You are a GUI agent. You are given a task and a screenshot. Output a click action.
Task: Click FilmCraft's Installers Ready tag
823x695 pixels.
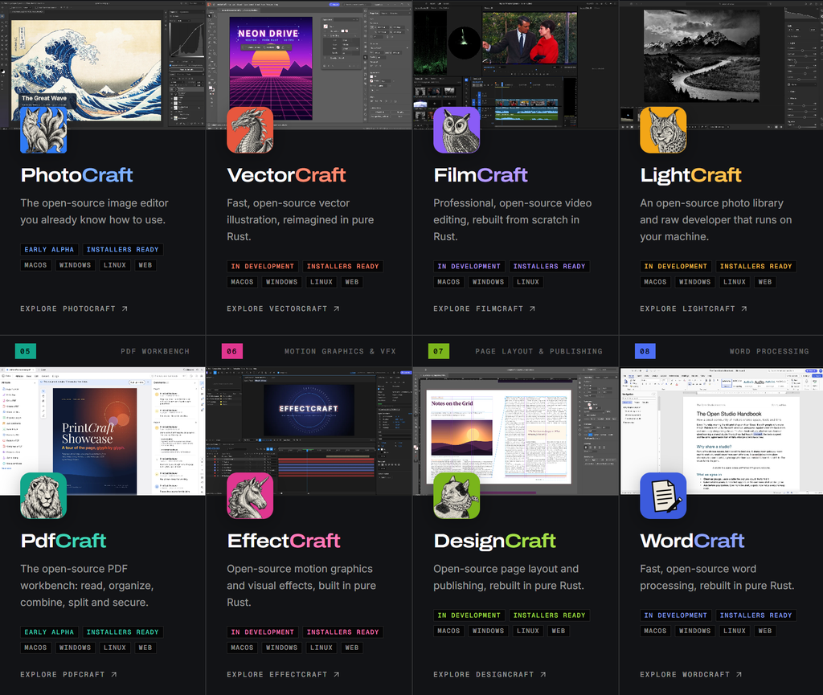(x=549, y=267)
